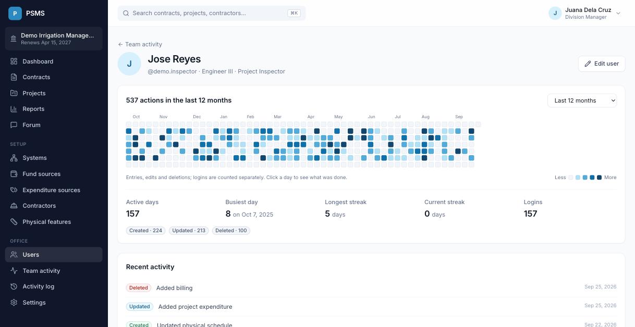Click the Contracts document icon
The height and width of the screenshot is (327, 635).
tap(14, 77)
